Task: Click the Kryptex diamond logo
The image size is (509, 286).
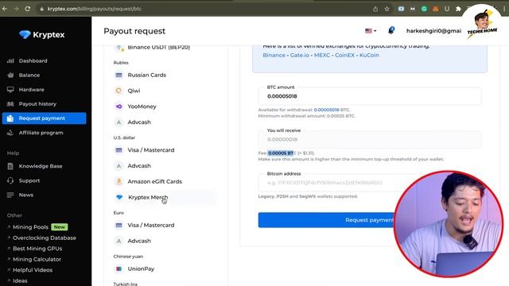Action: pos(25,35)
